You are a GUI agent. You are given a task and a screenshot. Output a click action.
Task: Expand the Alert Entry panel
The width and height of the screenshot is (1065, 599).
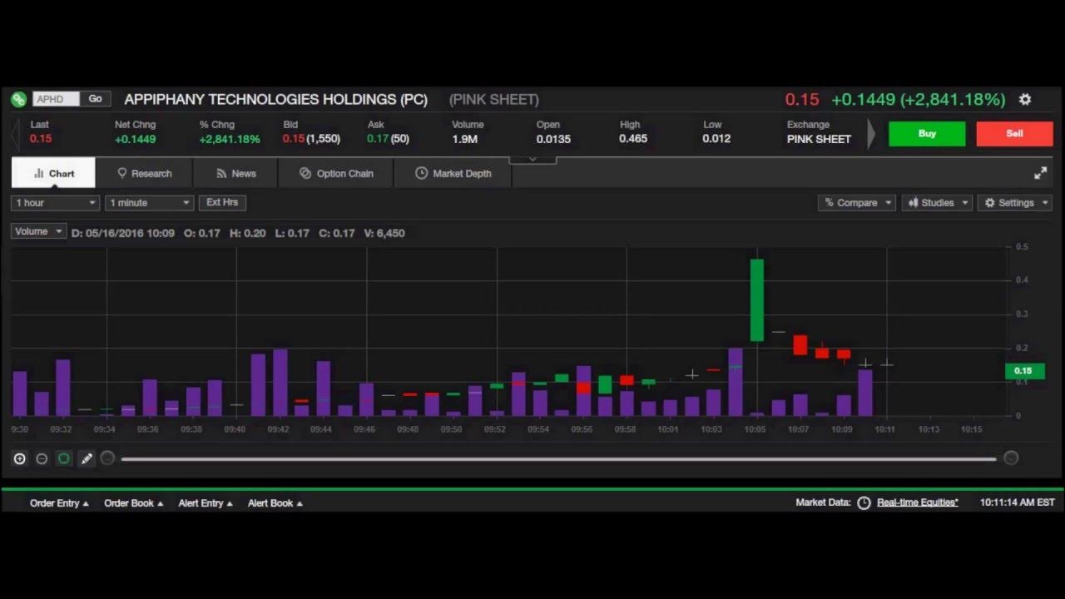(206, 503)
